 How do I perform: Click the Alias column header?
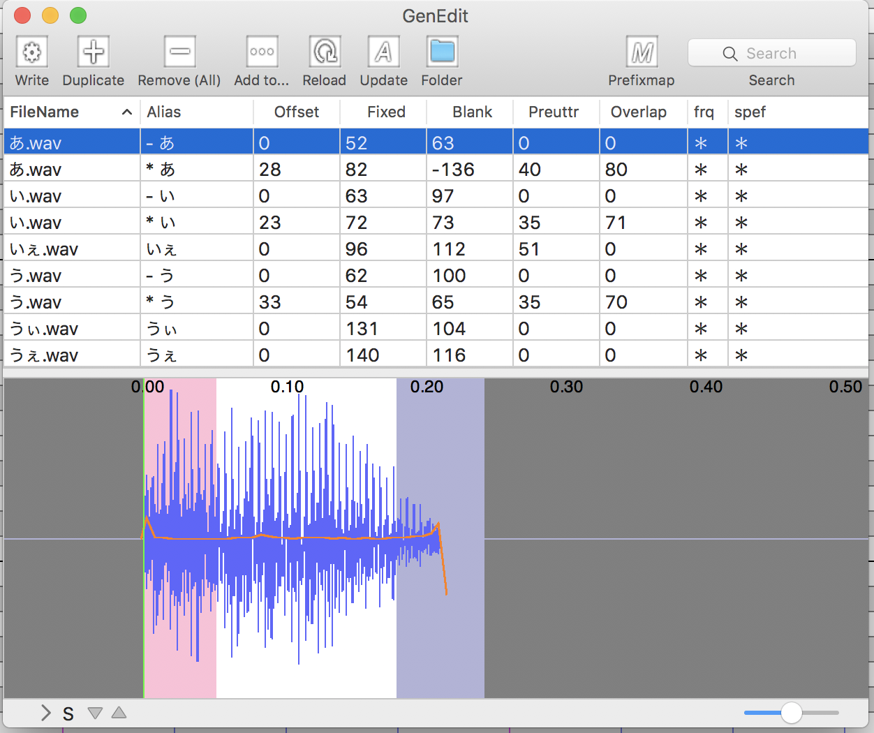click(164, 112)
